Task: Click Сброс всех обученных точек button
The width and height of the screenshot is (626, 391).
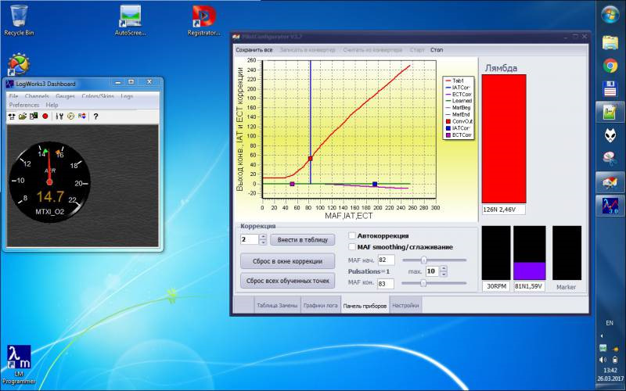Action: coord(287,281)
